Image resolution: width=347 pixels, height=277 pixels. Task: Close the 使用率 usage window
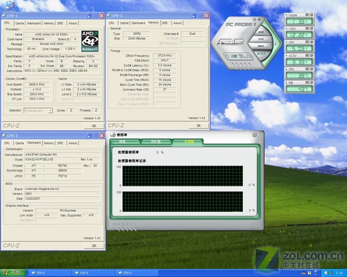(255, 135)
